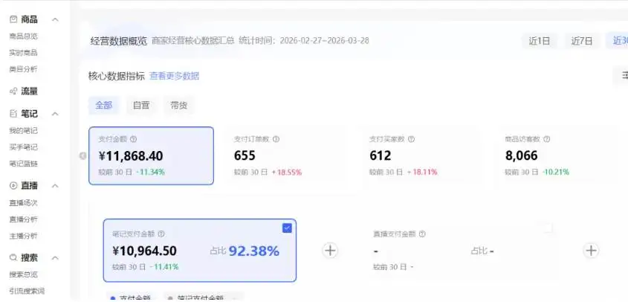This screenshot has height=302, width=628.
Task: Switch to the 全部 tab
Action: pos(104,106)
